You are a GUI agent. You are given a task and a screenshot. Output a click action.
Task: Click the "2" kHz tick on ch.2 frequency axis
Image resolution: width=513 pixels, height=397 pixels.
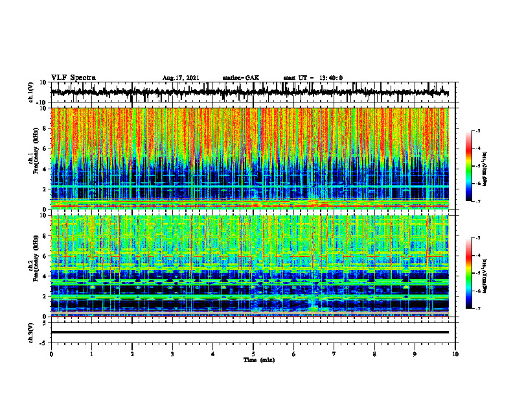point(45,296)
